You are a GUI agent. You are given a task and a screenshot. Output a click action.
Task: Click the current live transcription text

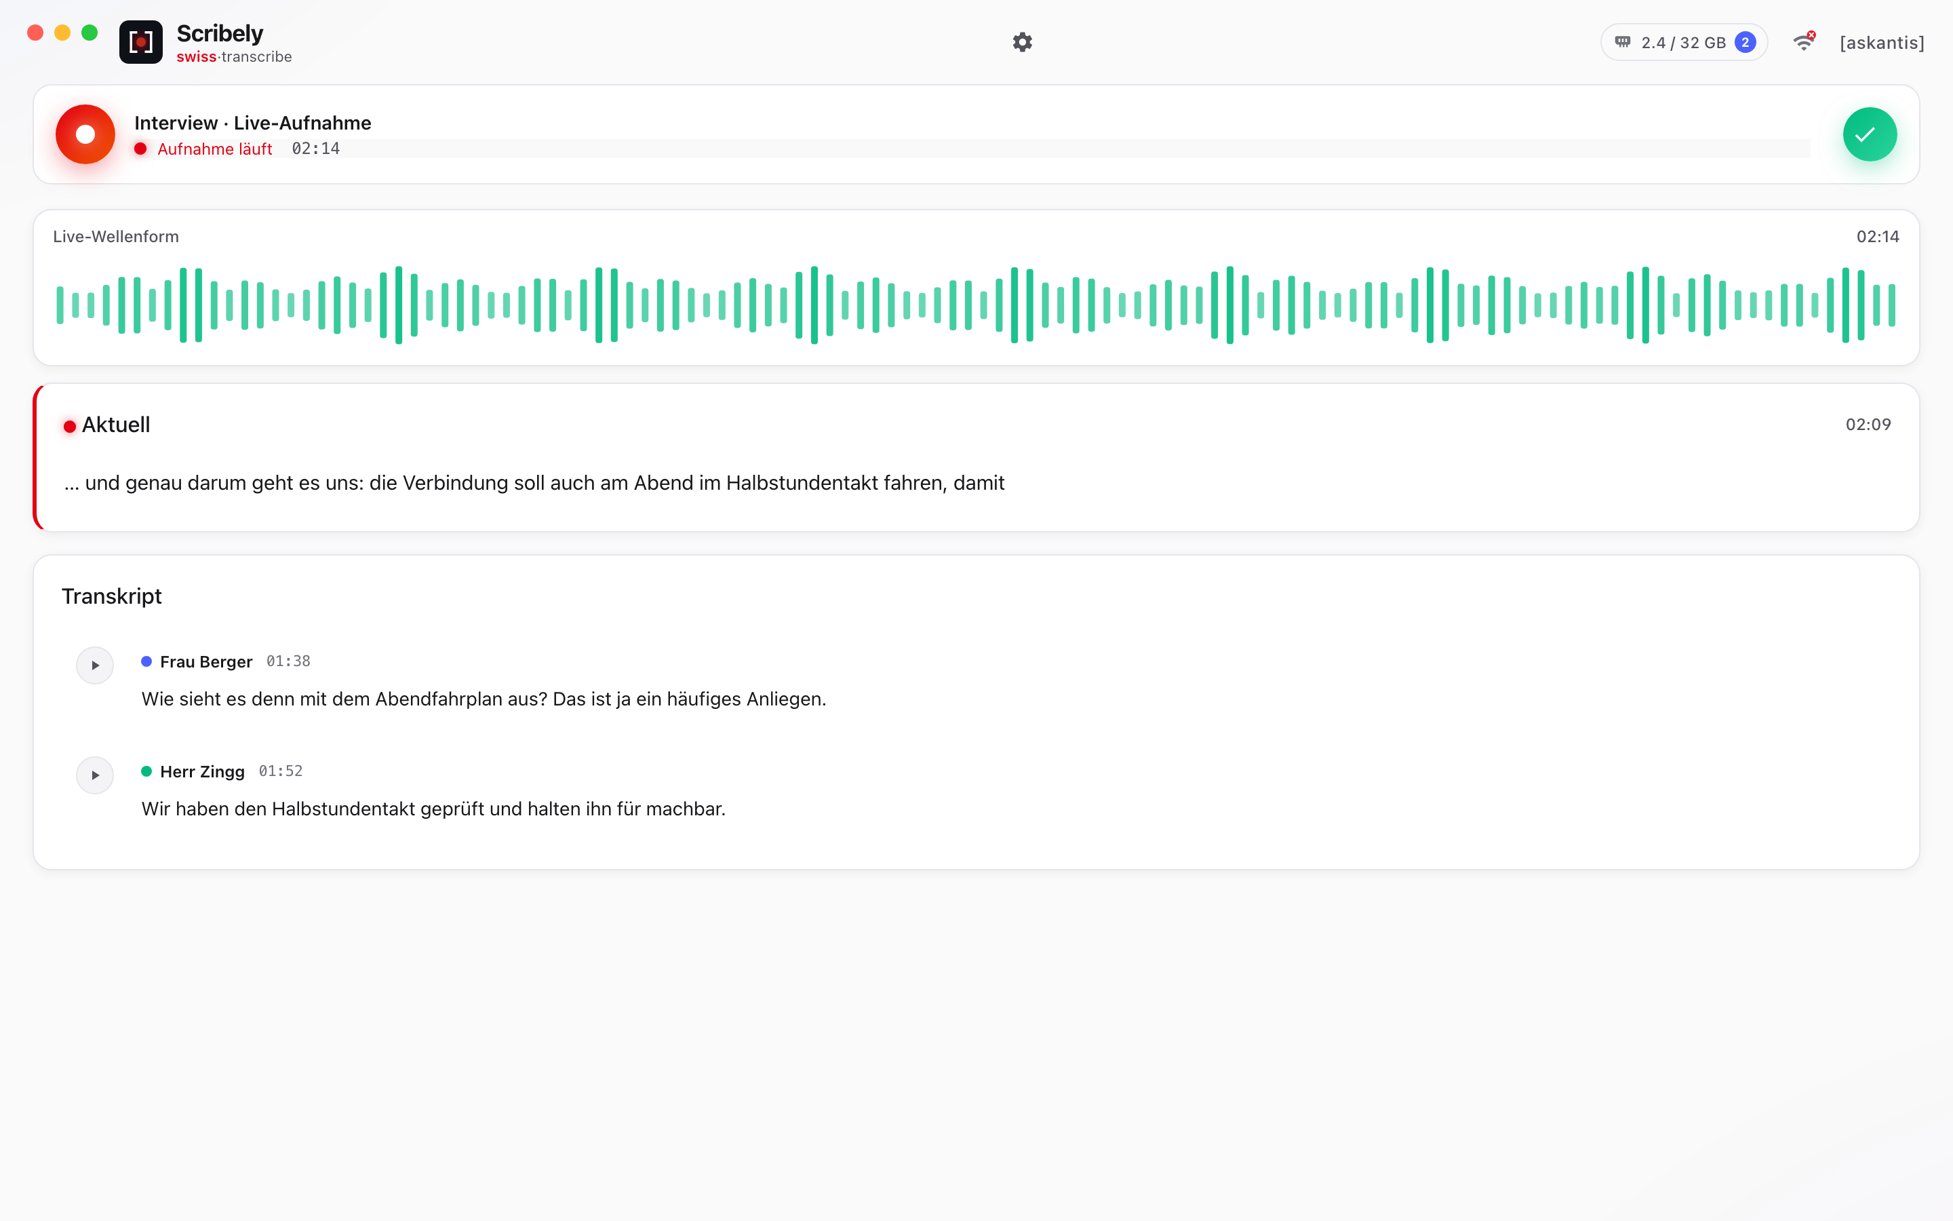[x=534, y=483]
